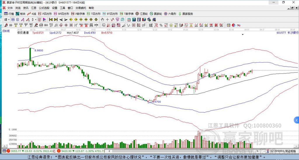Open the 9T四方形 tool
299x160 pixels.
(x=110, y=14)
